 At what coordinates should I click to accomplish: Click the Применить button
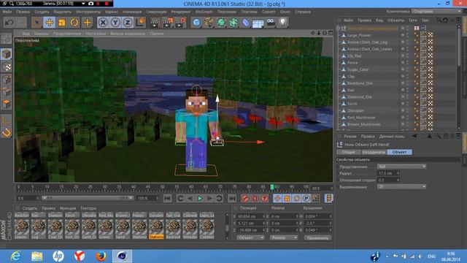tap(317, 237)
